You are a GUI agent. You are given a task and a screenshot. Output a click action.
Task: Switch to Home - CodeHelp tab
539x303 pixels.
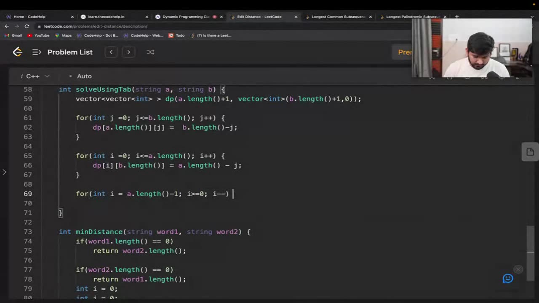tap(39, 17)
